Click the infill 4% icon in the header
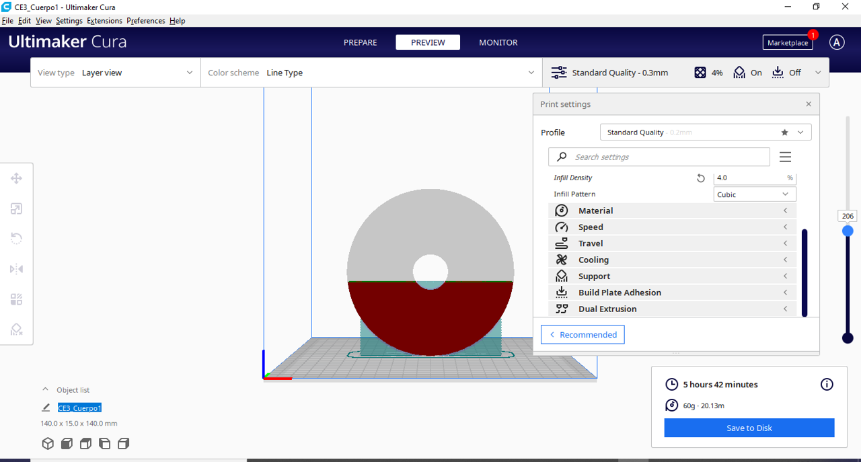The height and width of the screenshot is (462, 861). tap(700, 73)
